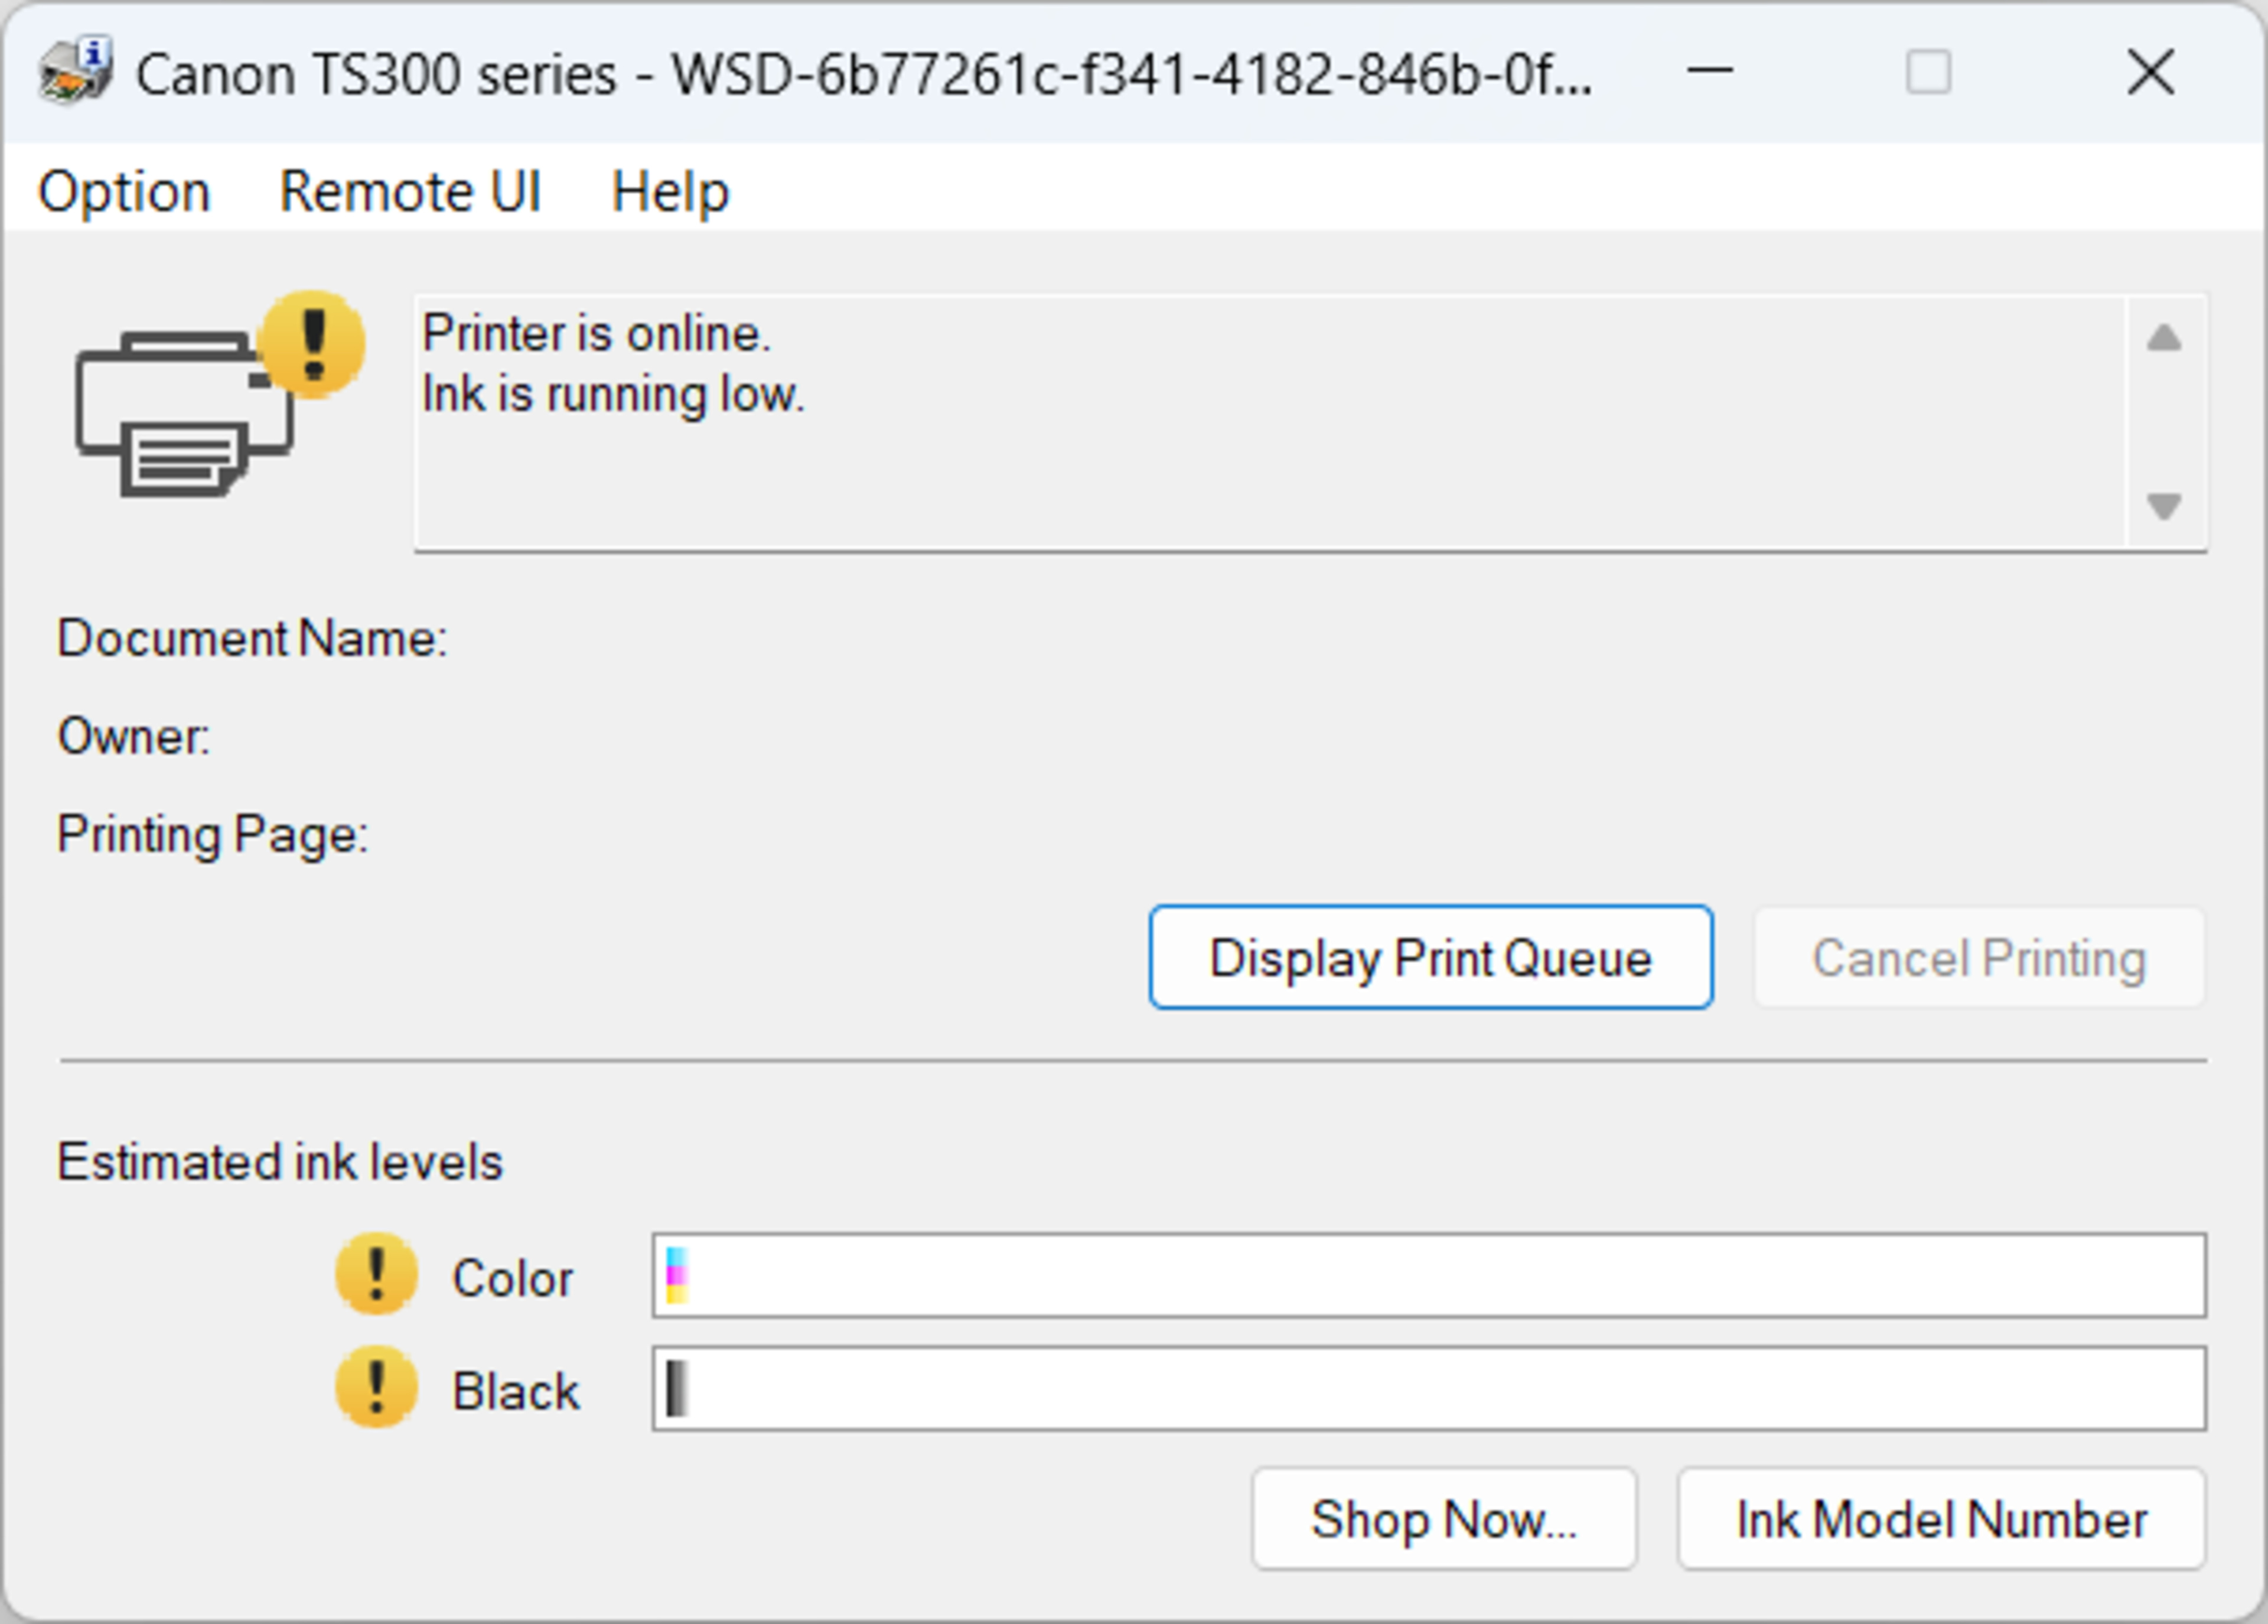Click the Cancel Printing button
The width and height of the screenshot is (2268, 1624).
tap(1978, 957)
